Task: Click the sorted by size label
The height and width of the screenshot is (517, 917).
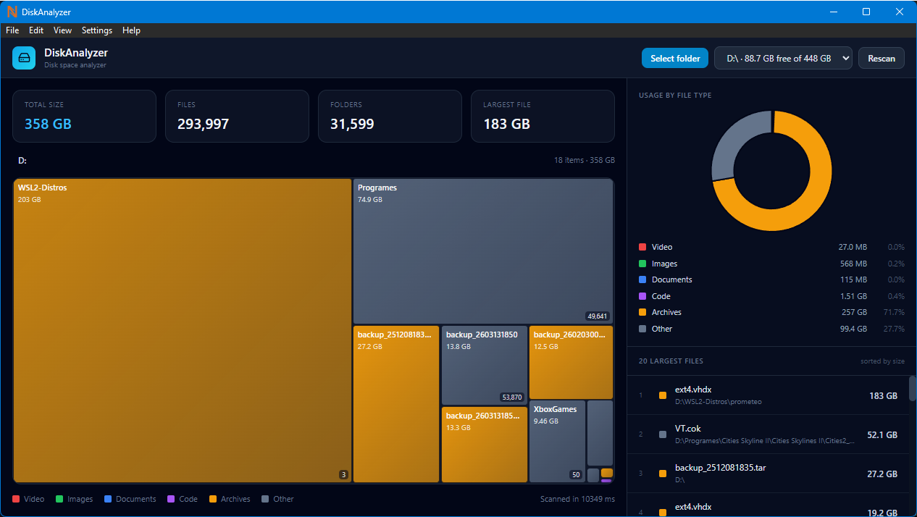Action: (883, 361)
